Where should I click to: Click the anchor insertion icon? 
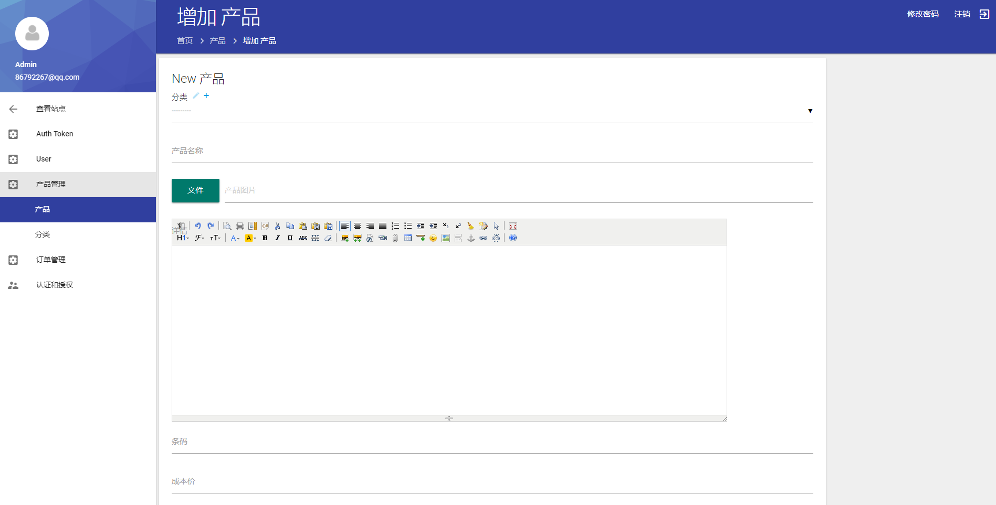coord(470,238)
